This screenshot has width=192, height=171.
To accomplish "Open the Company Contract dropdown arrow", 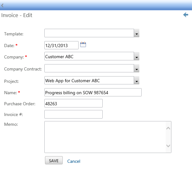I will (137, 68).
